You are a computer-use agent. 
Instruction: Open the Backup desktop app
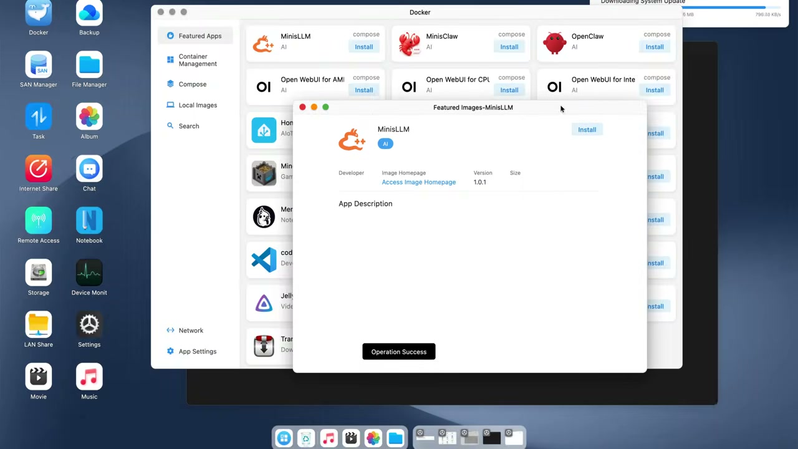pos(89,12)
